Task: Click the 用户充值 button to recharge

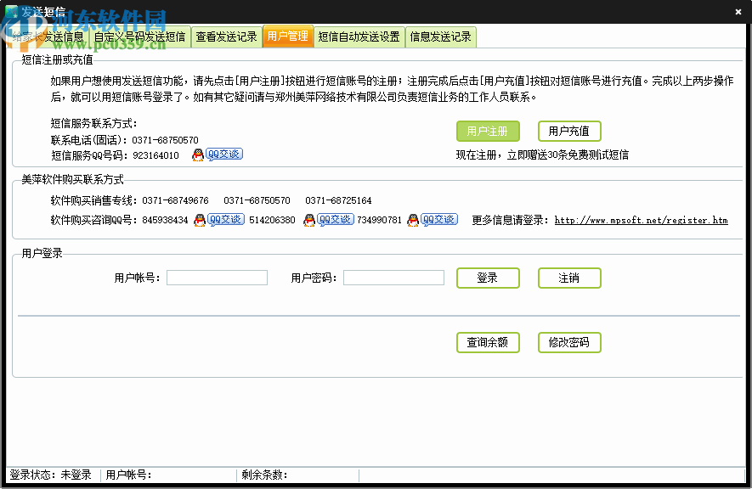Action: pyautogui.click(x=568, y=131)
